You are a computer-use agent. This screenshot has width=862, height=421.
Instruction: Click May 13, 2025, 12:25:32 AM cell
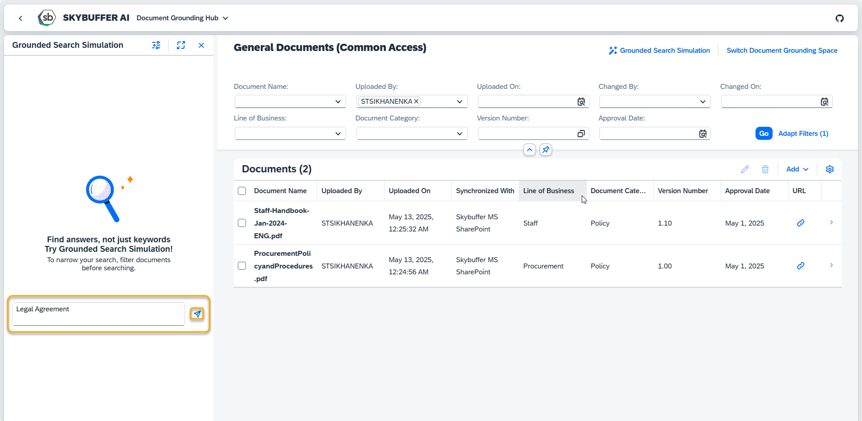pos(411,223)
